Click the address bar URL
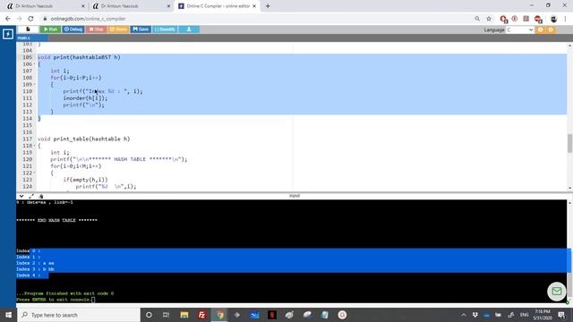Image resolution: width=573 pixels, height=322 pixels. pos(88,19)
